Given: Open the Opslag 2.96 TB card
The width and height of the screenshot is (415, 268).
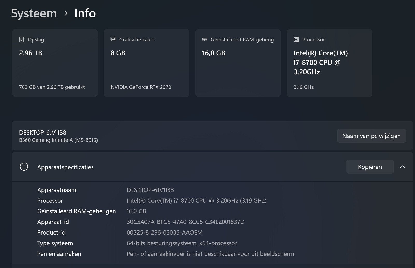Looking at the screenshot, I should [x=55, y=63].
